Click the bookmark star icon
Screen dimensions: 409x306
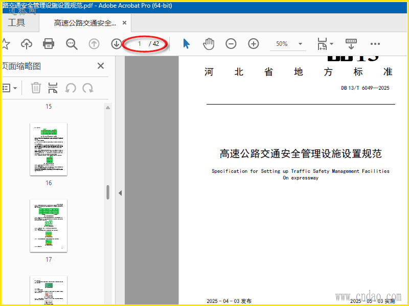click(x=6, y=44)
